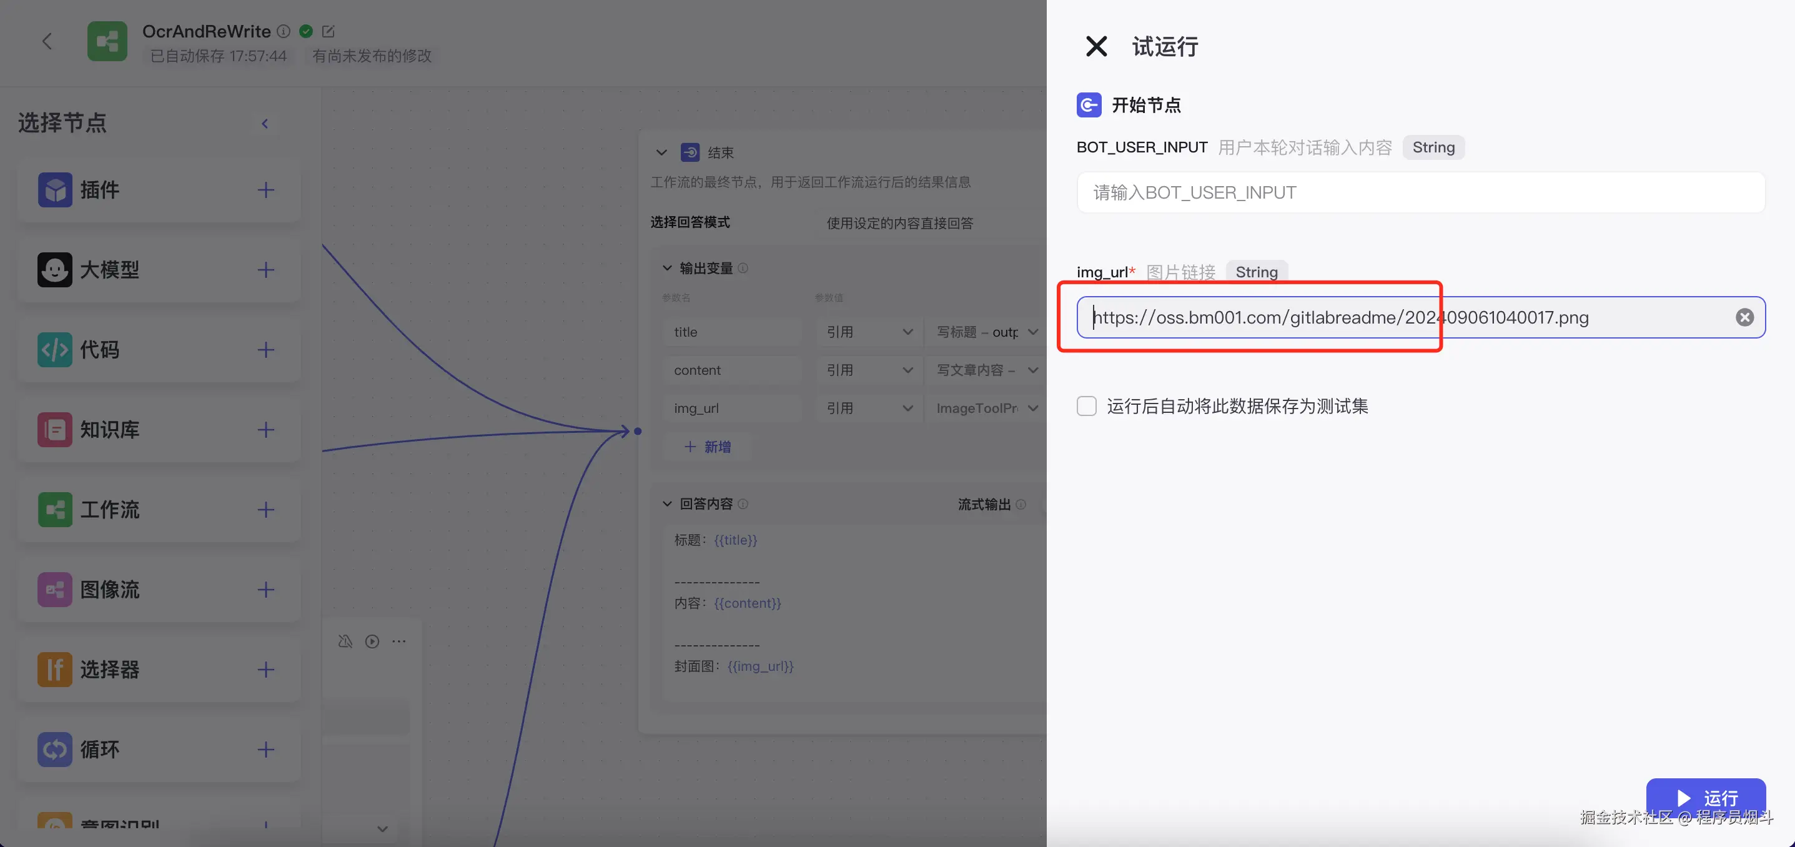Click the code (代码) node icon
1795x847 pixels.
coord(55,350)
